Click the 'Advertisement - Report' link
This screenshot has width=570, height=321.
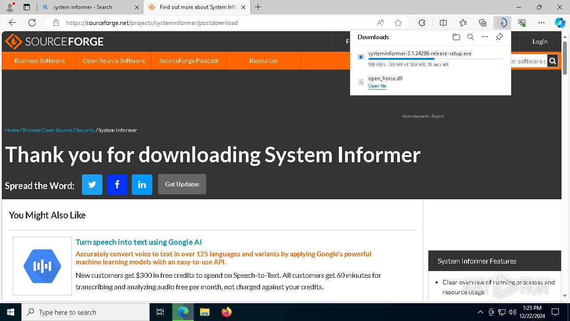pyautogui.click(x=423, y=116)
